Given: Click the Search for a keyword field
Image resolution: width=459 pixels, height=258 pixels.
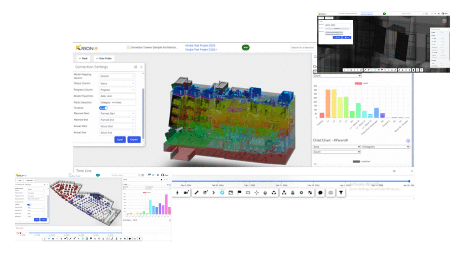Looking at the screenshot, I should (x=308, y=47).
